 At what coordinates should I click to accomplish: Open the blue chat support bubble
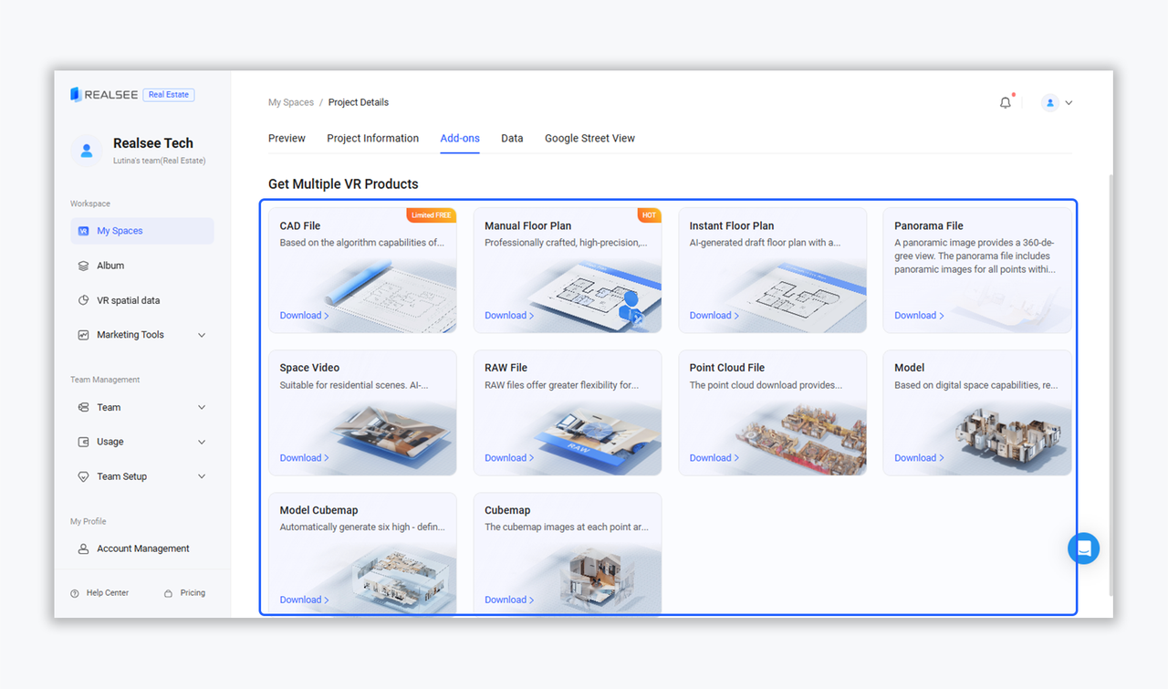point(1083,548)
